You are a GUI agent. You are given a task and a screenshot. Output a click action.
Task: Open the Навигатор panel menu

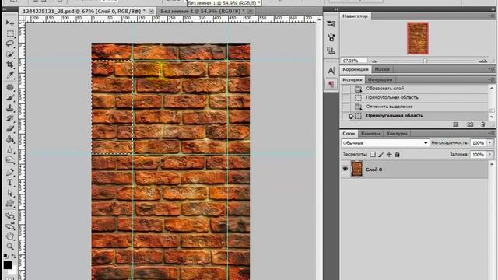(491, 16)
